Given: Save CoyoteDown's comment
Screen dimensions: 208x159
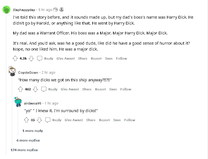Looking at the screenshot, I should (113, 89).
